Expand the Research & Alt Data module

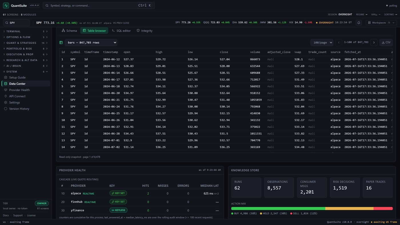(25, 60)
